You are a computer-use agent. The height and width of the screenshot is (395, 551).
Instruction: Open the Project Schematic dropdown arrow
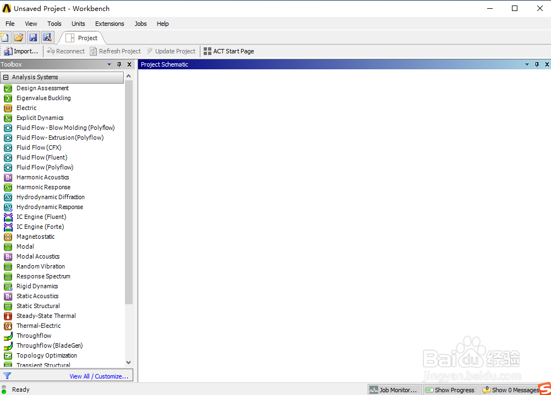pos(527,64)
